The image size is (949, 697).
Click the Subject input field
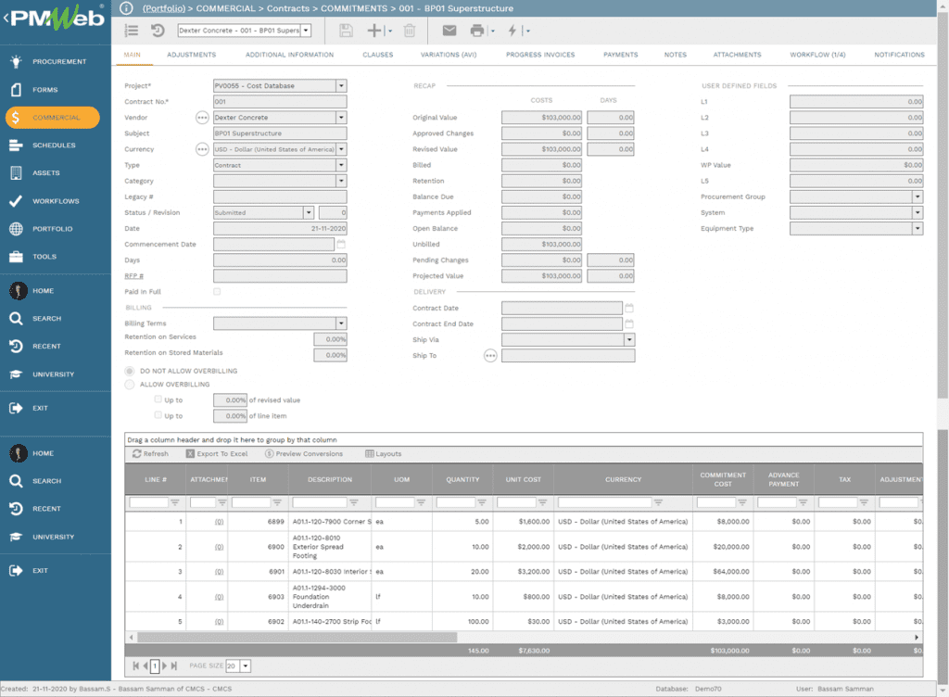coord(280,133)
